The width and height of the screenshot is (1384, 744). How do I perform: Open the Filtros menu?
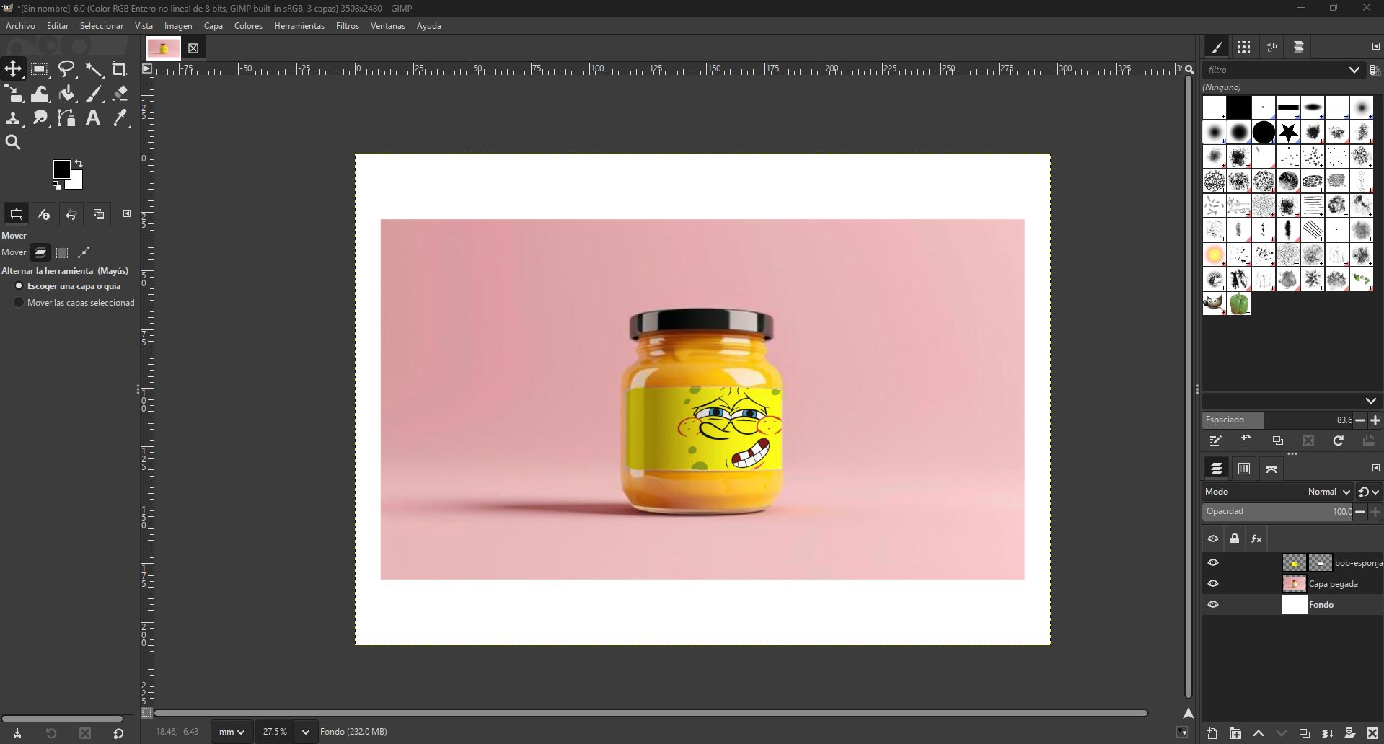coord(348,25)
